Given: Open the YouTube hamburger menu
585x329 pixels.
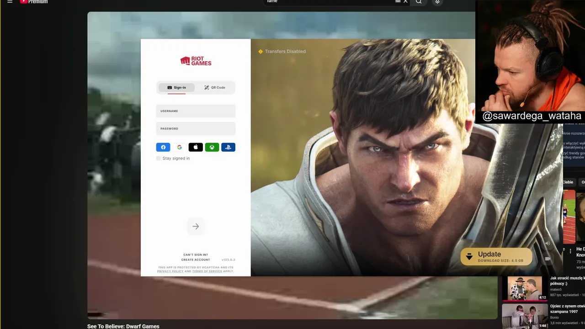Looking at the screenshot, I should pos(10,1).
